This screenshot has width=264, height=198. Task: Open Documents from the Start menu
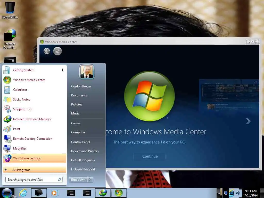79,95
